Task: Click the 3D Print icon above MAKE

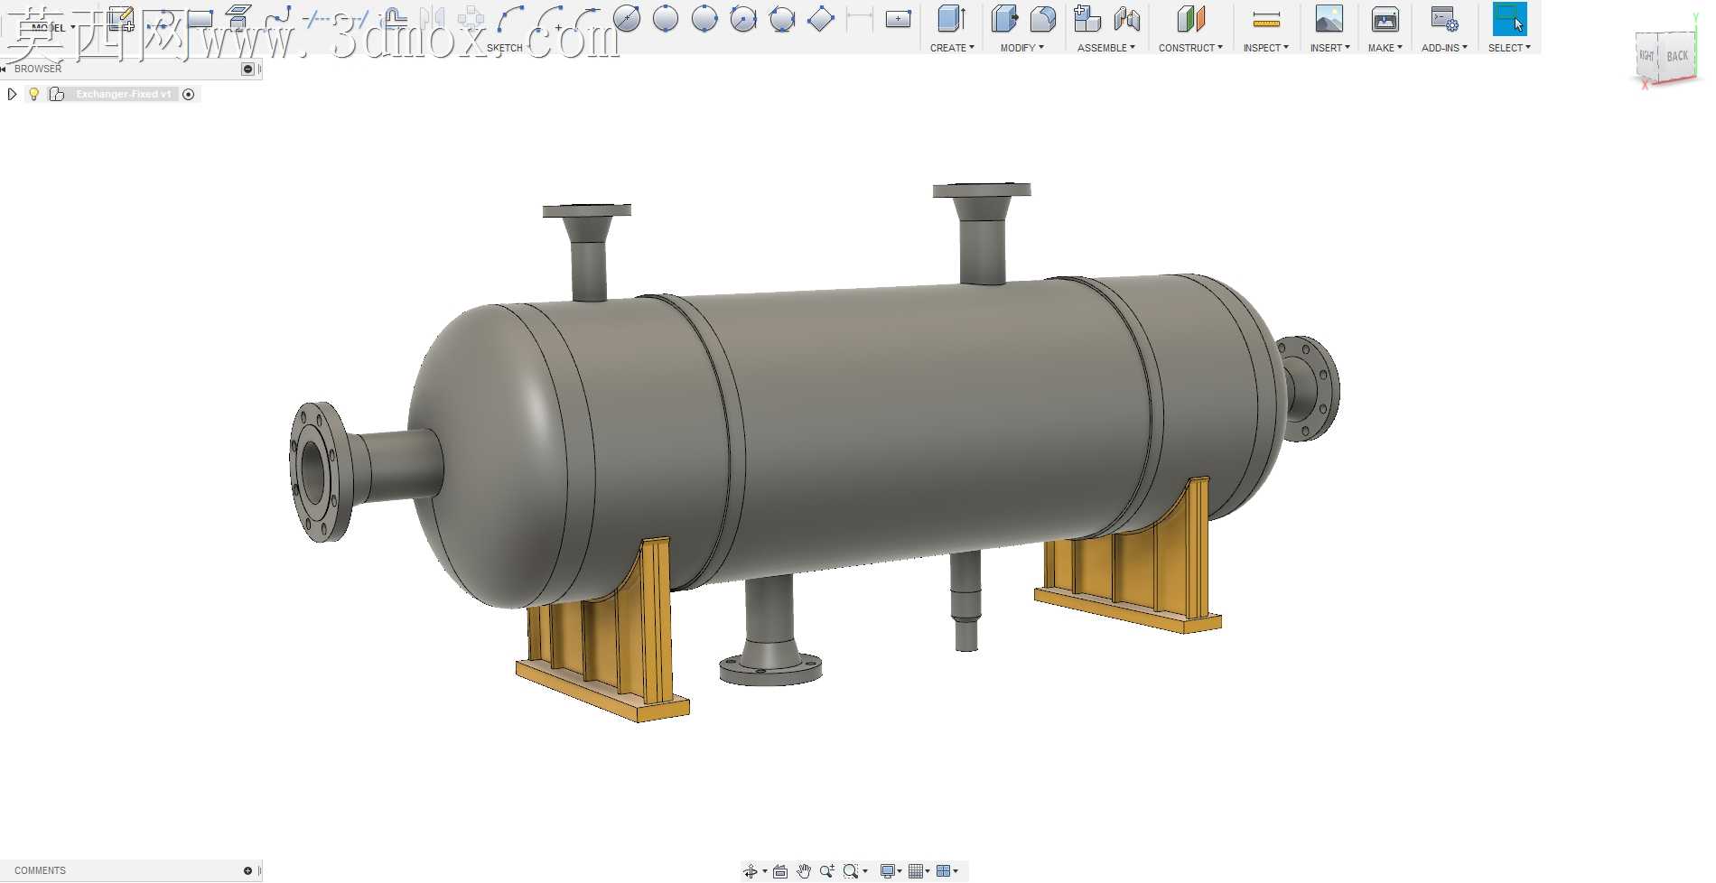Action: (x=1385, y=19)
